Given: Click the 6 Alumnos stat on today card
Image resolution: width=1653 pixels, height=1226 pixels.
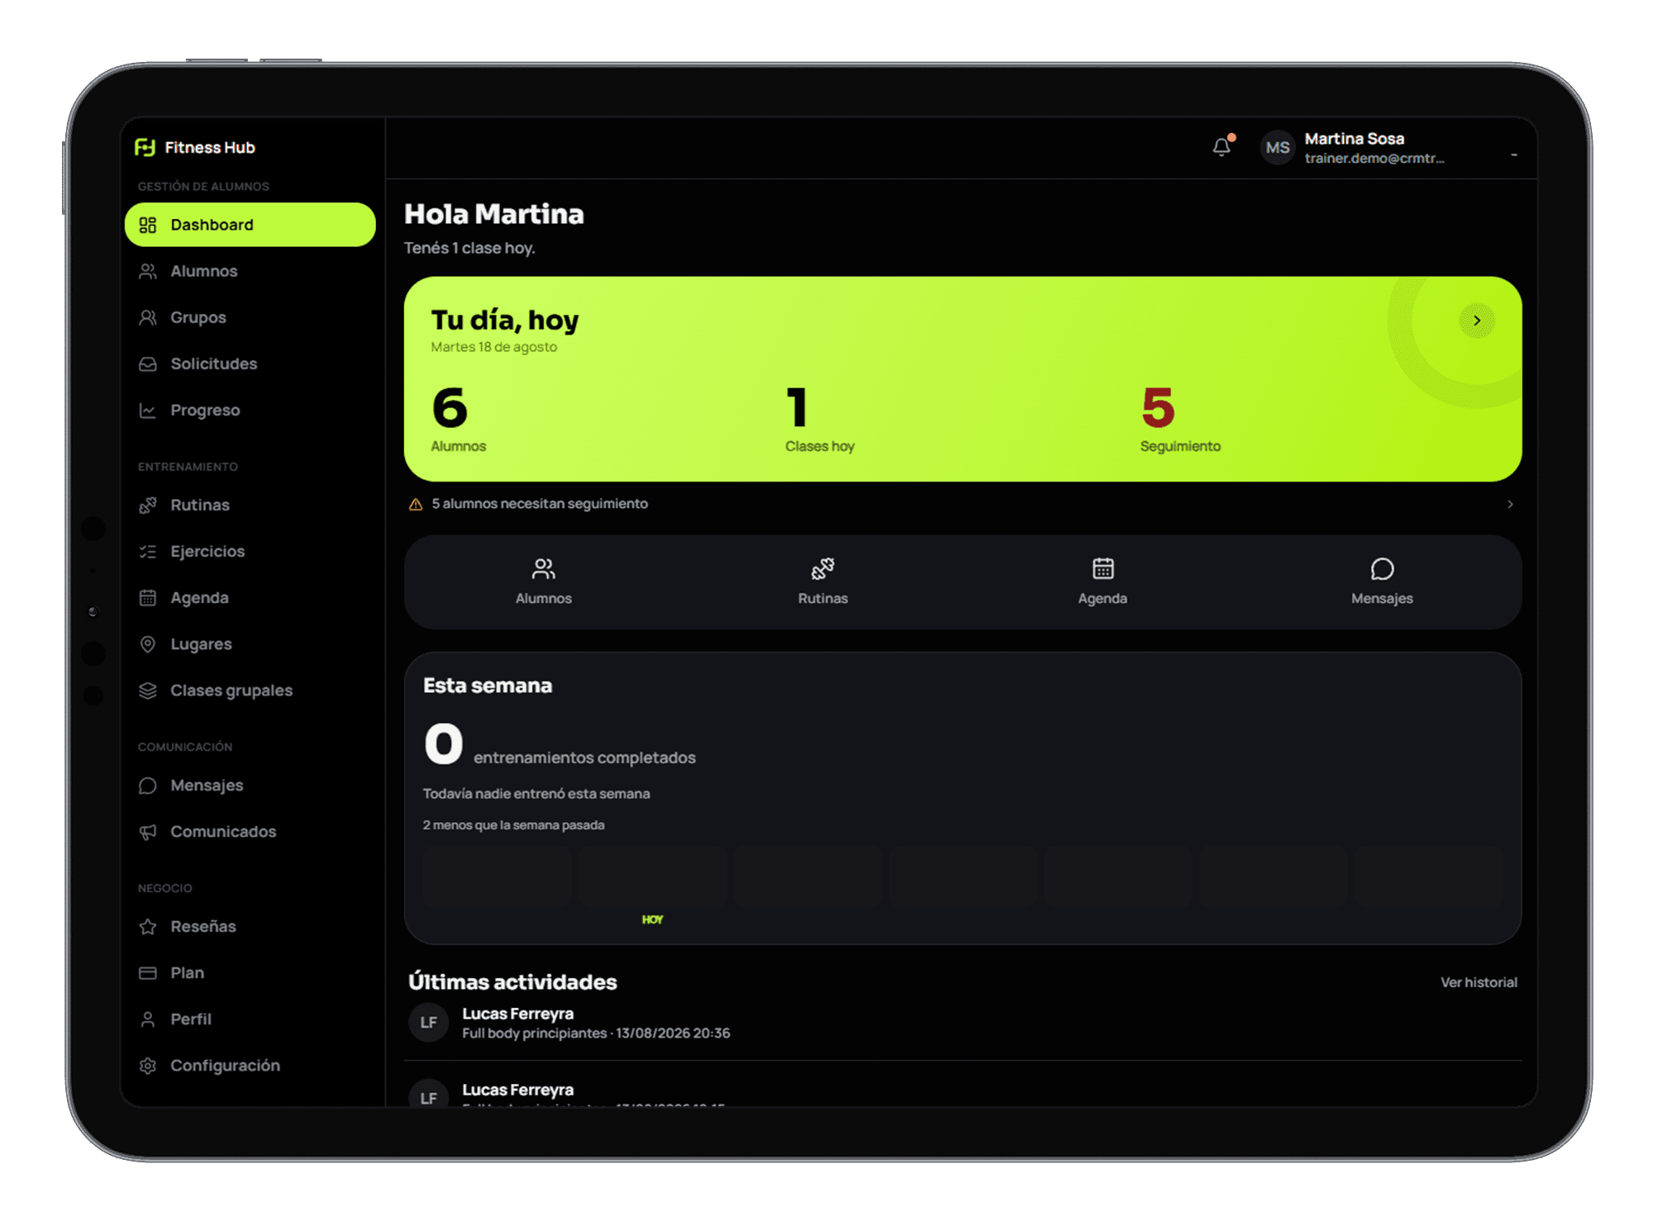Looking at the screenshot, I should tap(459, 420).
